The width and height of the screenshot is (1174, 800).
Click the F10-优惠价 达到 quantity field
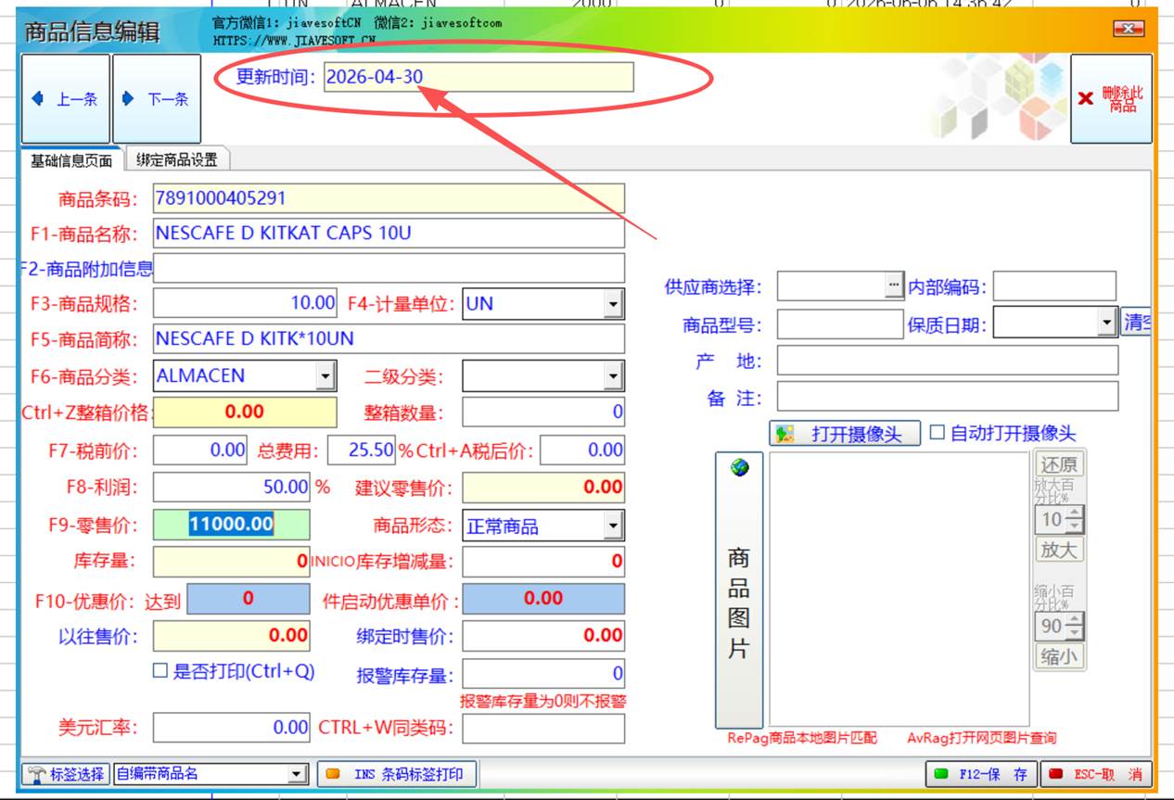(x=249, y=599)
